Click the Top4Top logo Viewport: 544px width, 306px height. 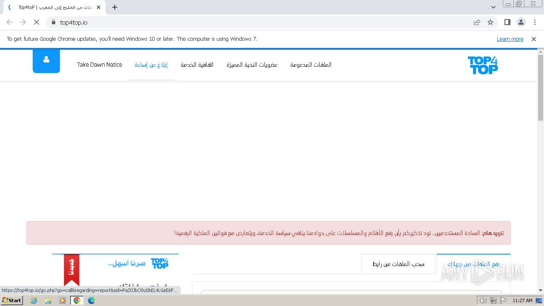(x=483, y=65)
